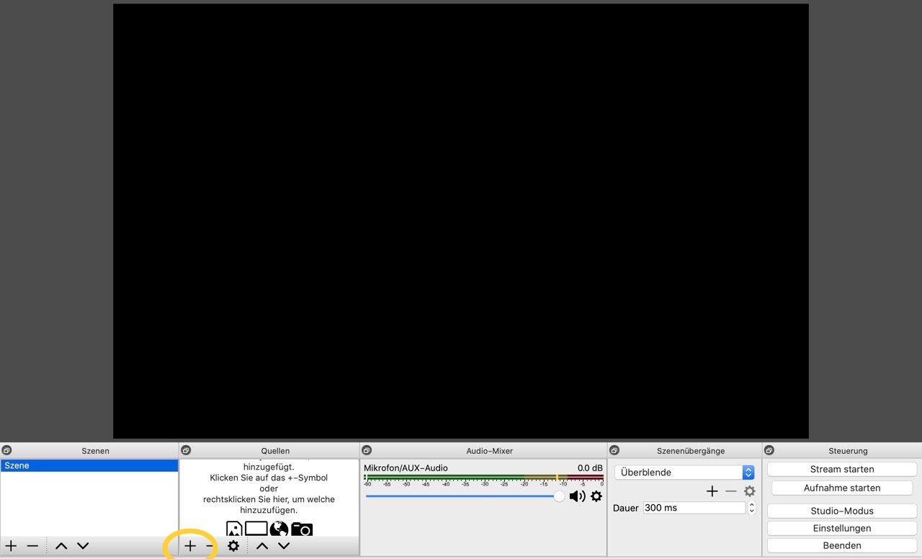Start recording with Aufnahme starten
Viewport: 922px width, 559px height.
(x=841, y=488)
